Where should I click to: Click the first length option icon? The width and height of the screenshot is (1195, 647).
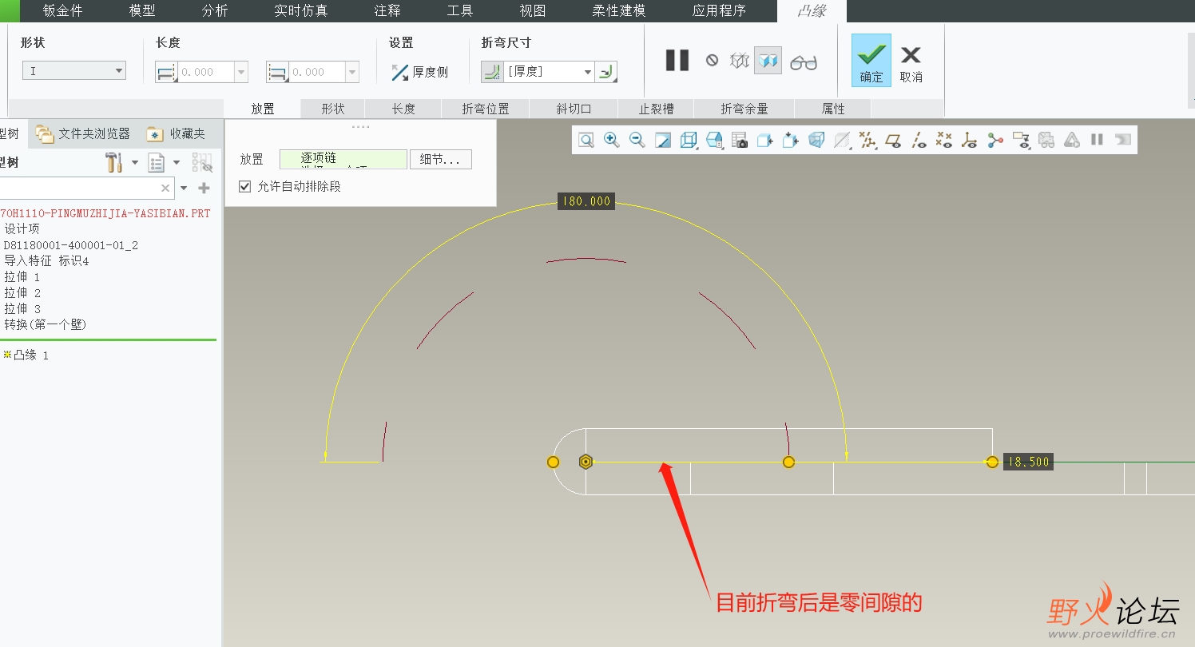coord(166,72)
